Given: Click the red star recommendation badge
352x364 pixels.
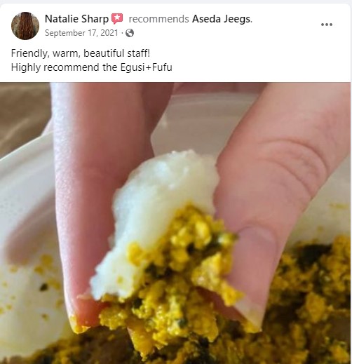Looking at the screenshot, I should [117, 19].
